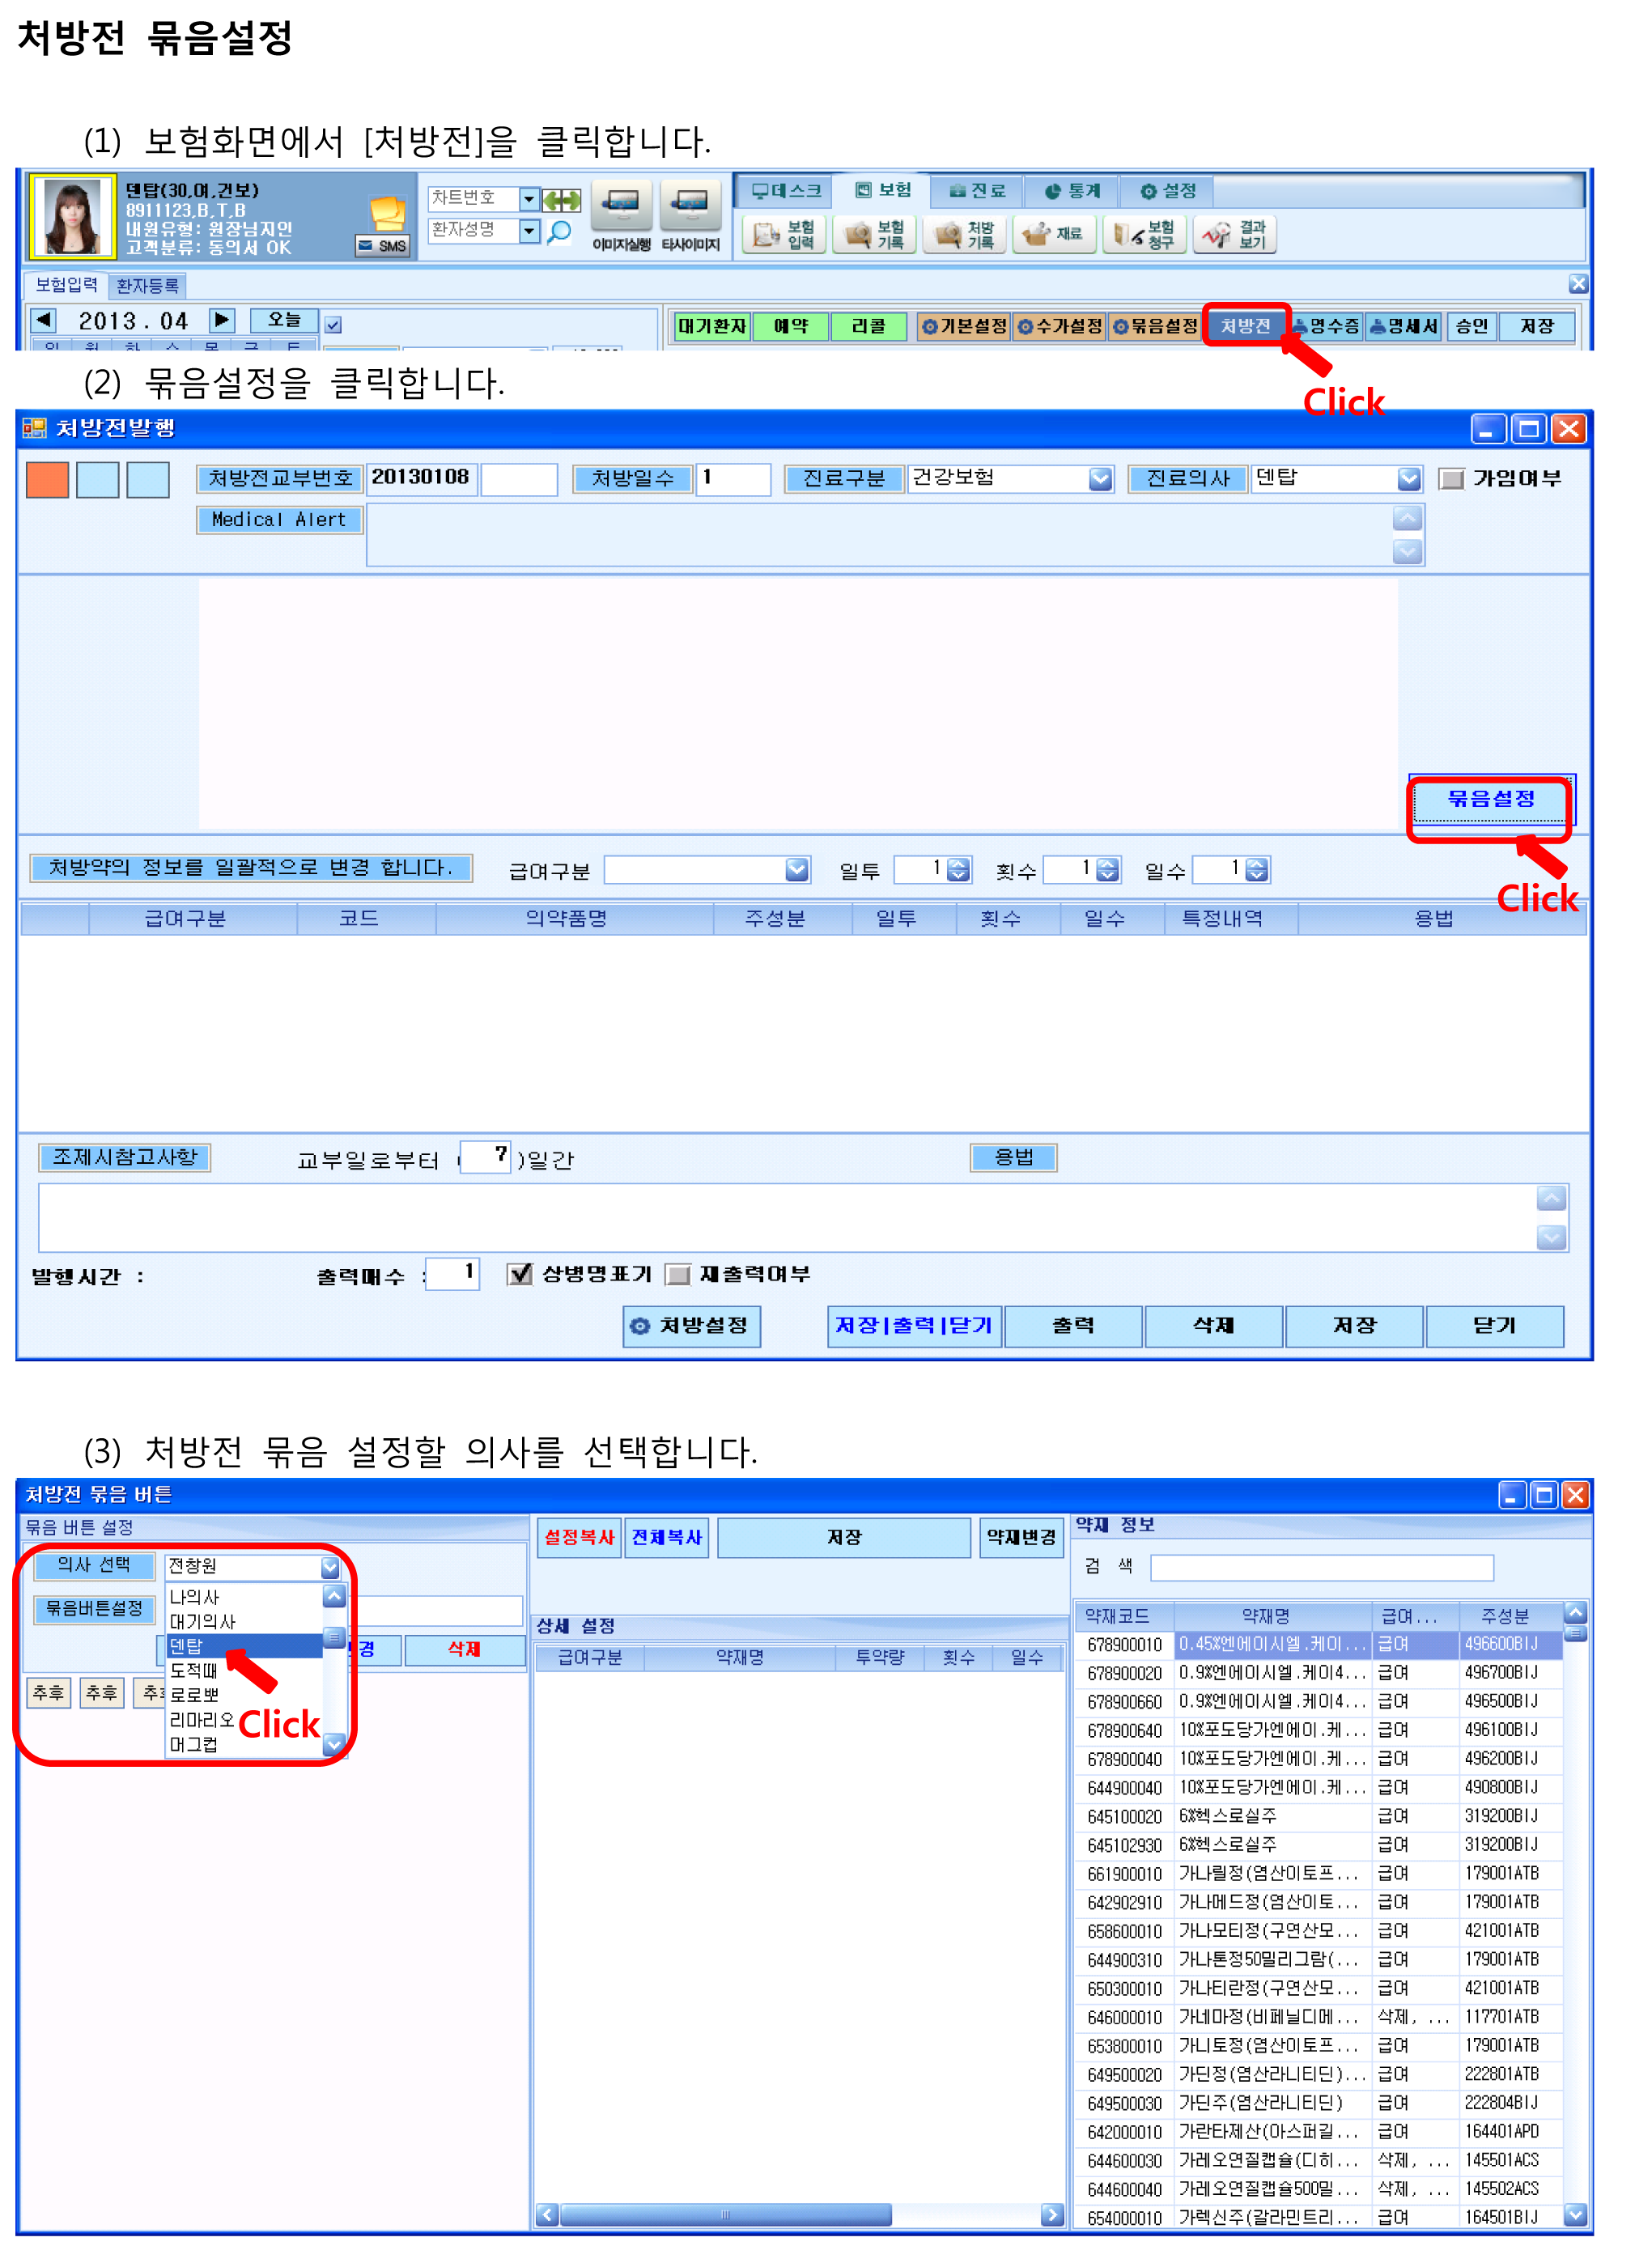Switch to 설정 tab
Viewport: 1652px width, 2267px height.
pos(1167,191)
